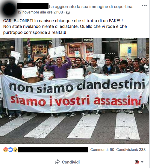The image size is (150, 168).
Task: Open the protest cover photo
Action: pyautogui.click(x=75, y=91)
